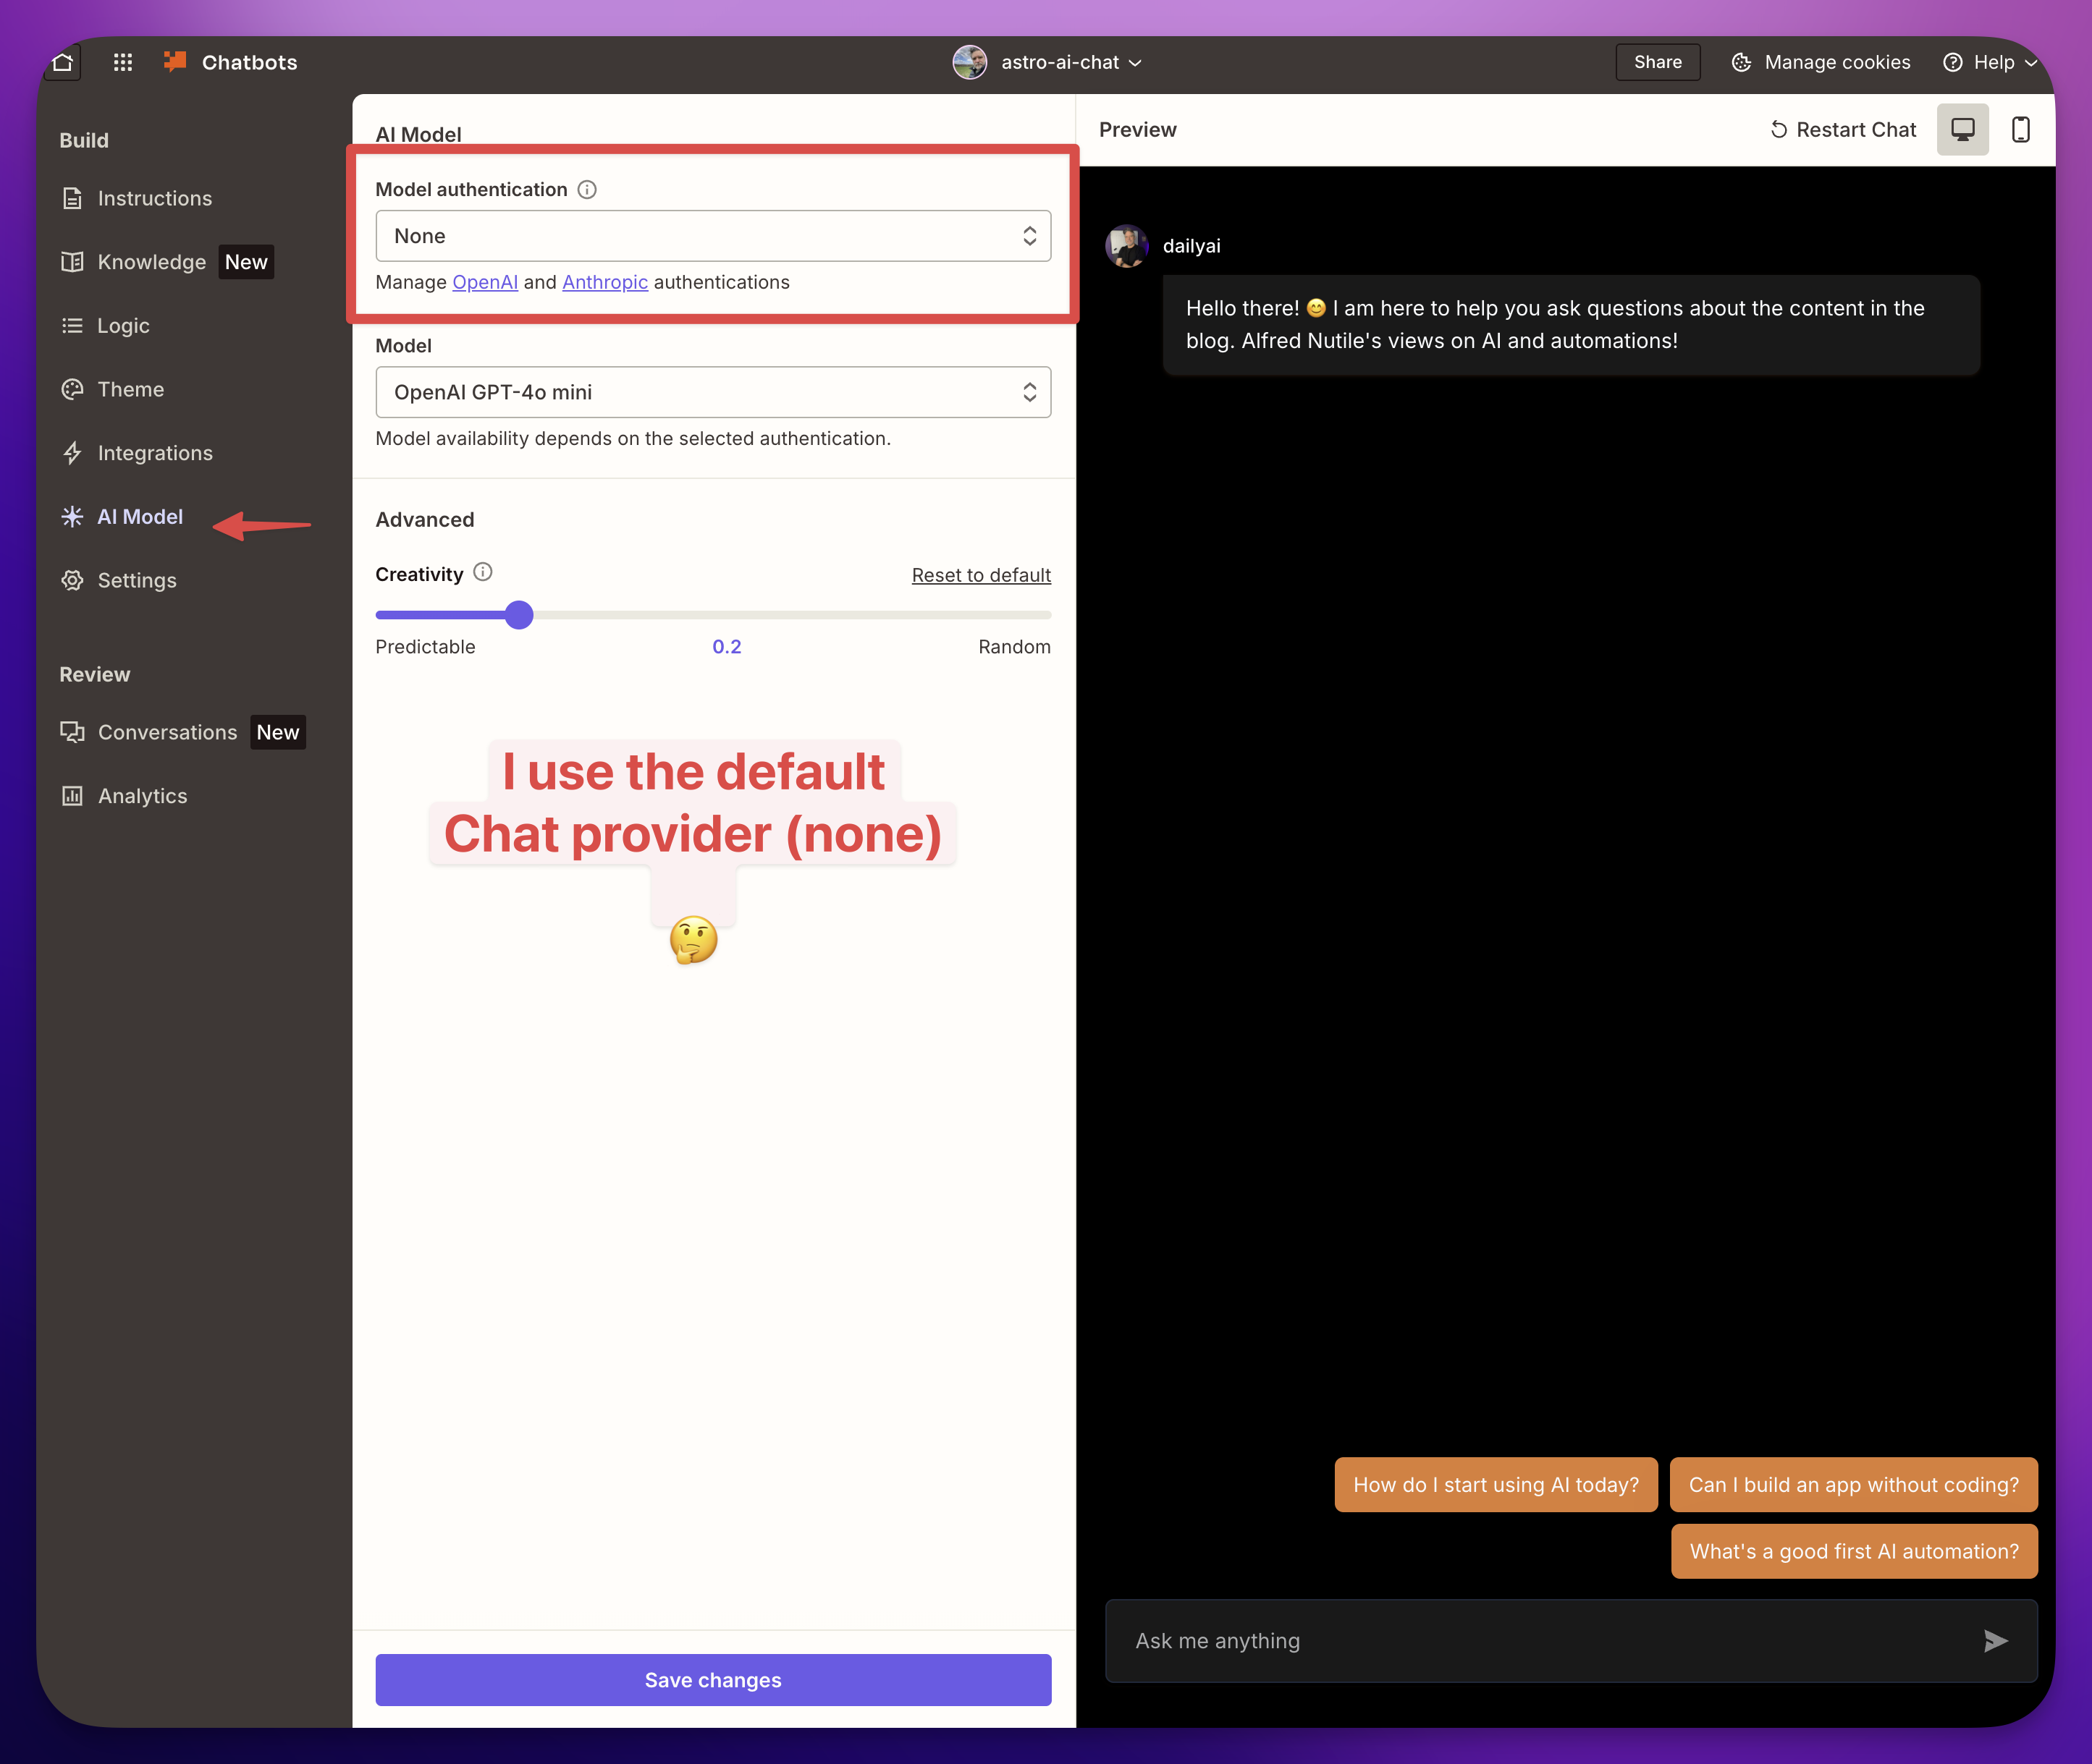The height and width of the screenshot is (1764, 2092).
Task: Follow the Anthropic authentications link
Action: [x=604, y=282]
